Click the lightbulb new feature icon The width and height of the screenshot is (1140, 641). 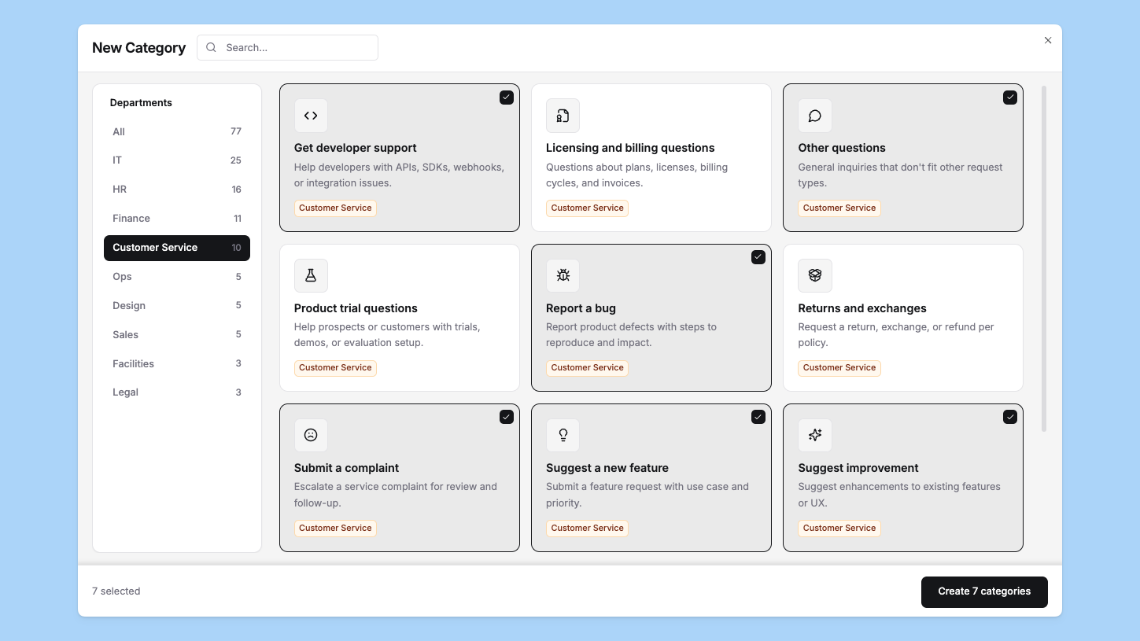(563, 436)
